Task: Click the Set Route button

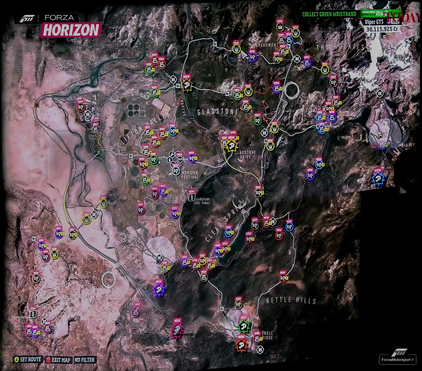Action: pos(28,360)
